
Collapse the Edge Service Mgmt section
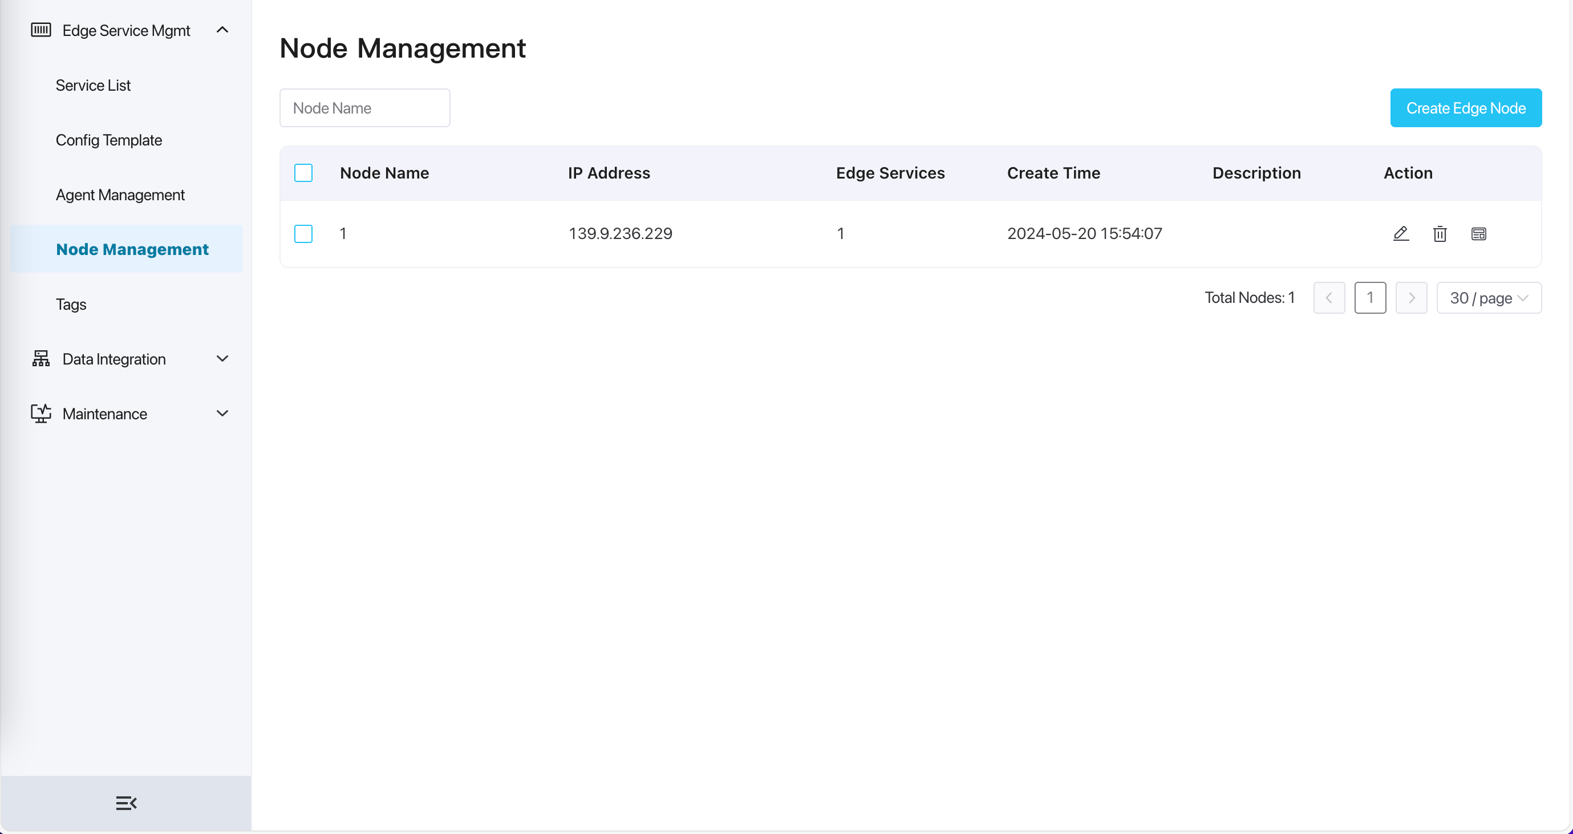(x=222, y=29)
